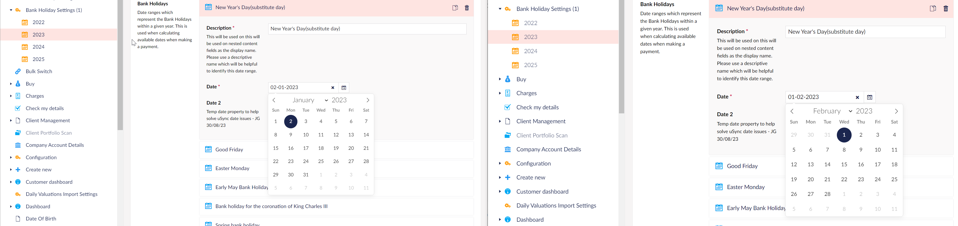Screen dimensions: 958x226
Task: Edit the 2023 year field beside January
Action: tap(339, 100)
